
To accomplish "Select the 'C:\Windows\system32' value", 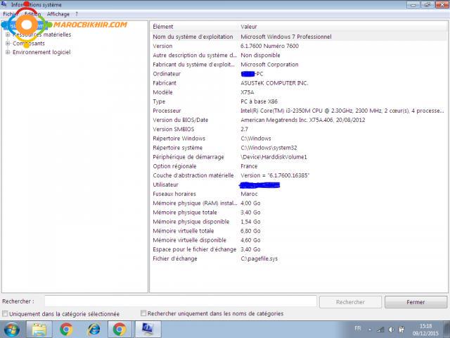I will 269,148.
